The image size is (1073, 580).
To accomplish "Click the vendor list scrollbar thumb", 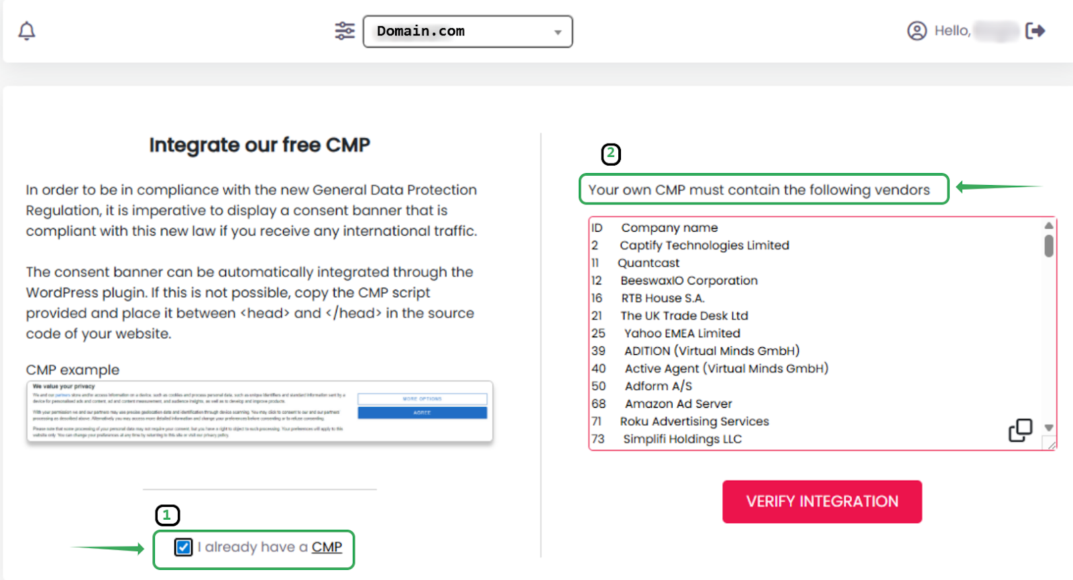I will tap(1049, 245).
